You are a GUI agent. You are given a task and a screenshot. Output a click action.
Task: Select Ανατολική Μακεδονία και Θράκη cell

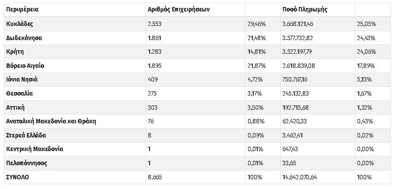pos(51,121)
